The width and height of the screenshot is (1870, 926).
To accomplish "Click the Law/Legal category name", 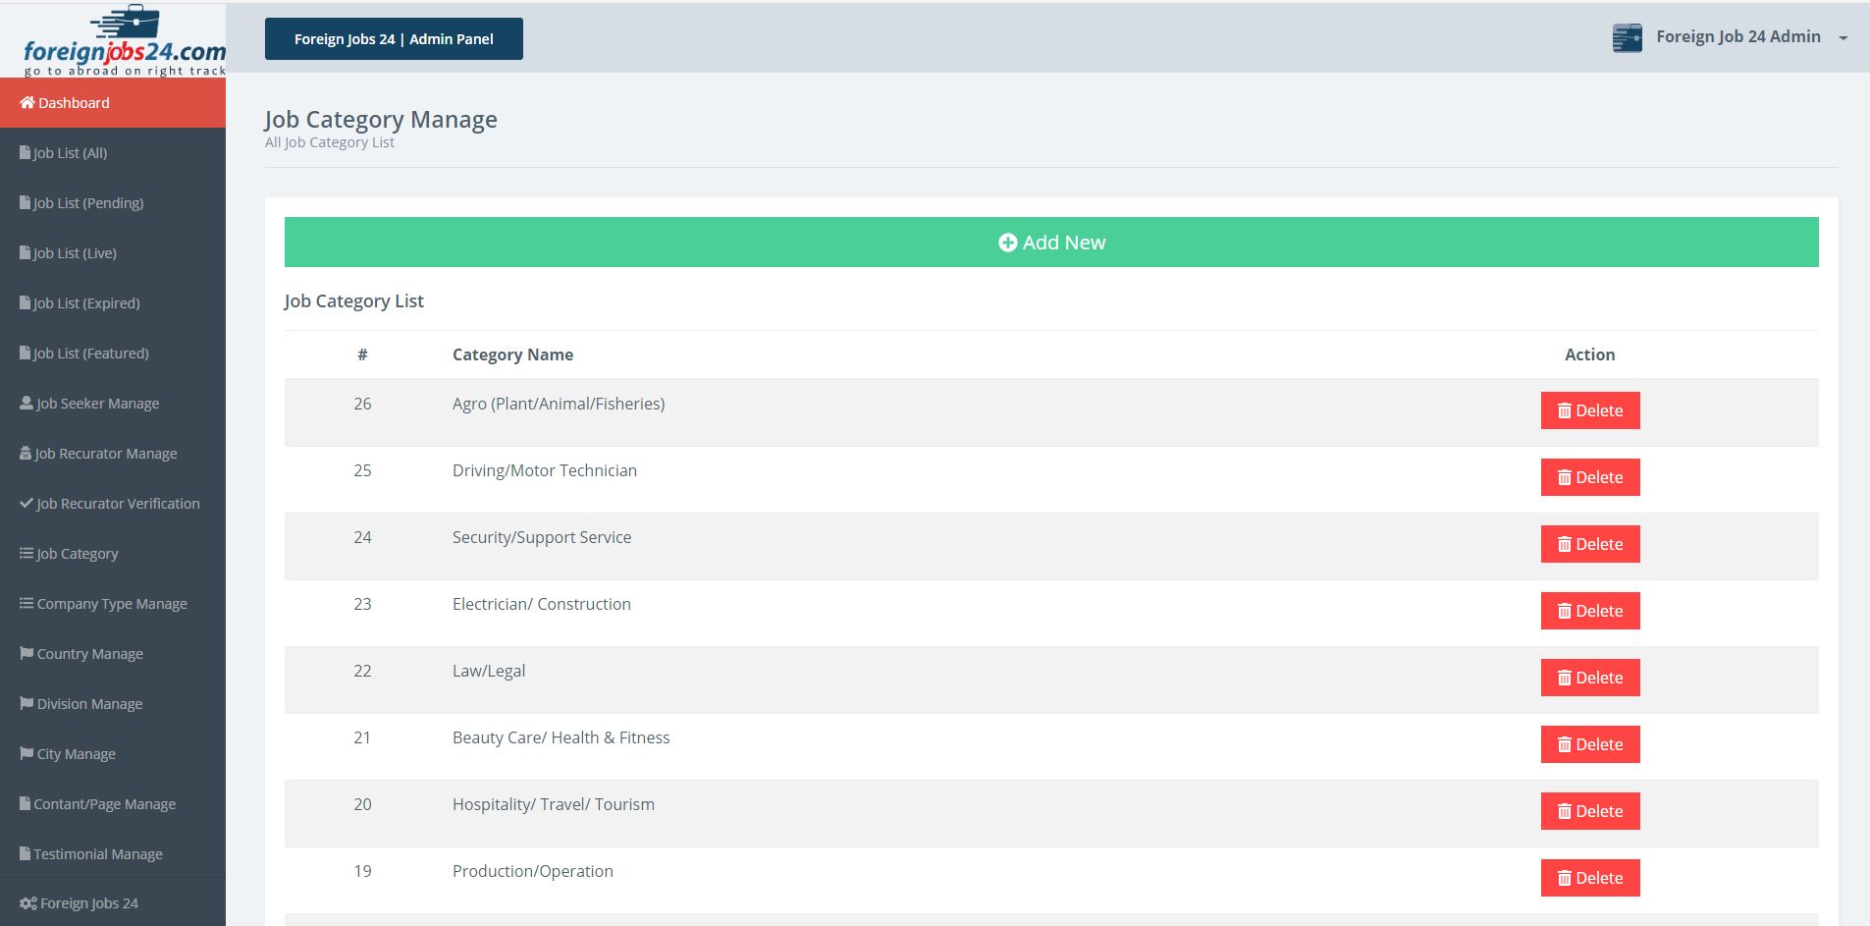I will pos(489,671).
